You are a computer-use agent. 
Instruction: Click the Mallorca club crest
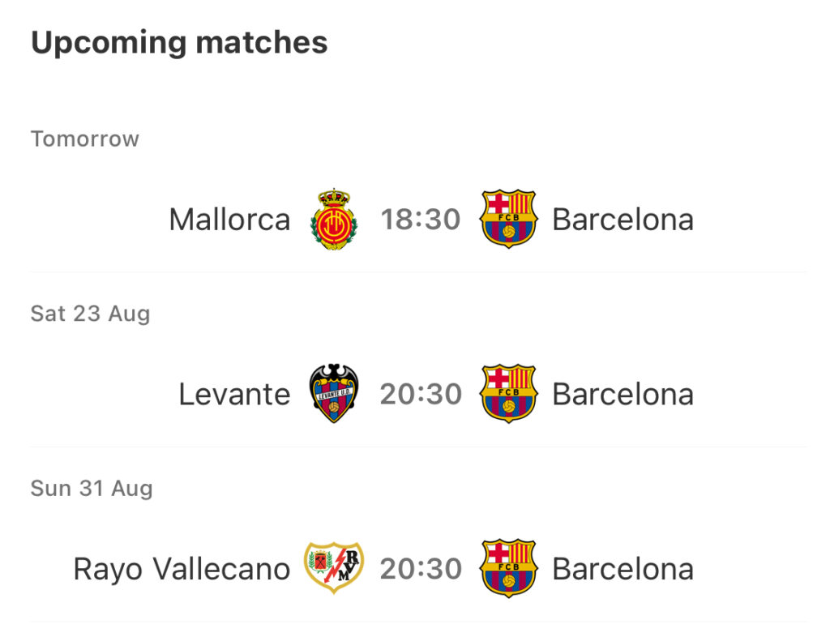pos(333,219)
